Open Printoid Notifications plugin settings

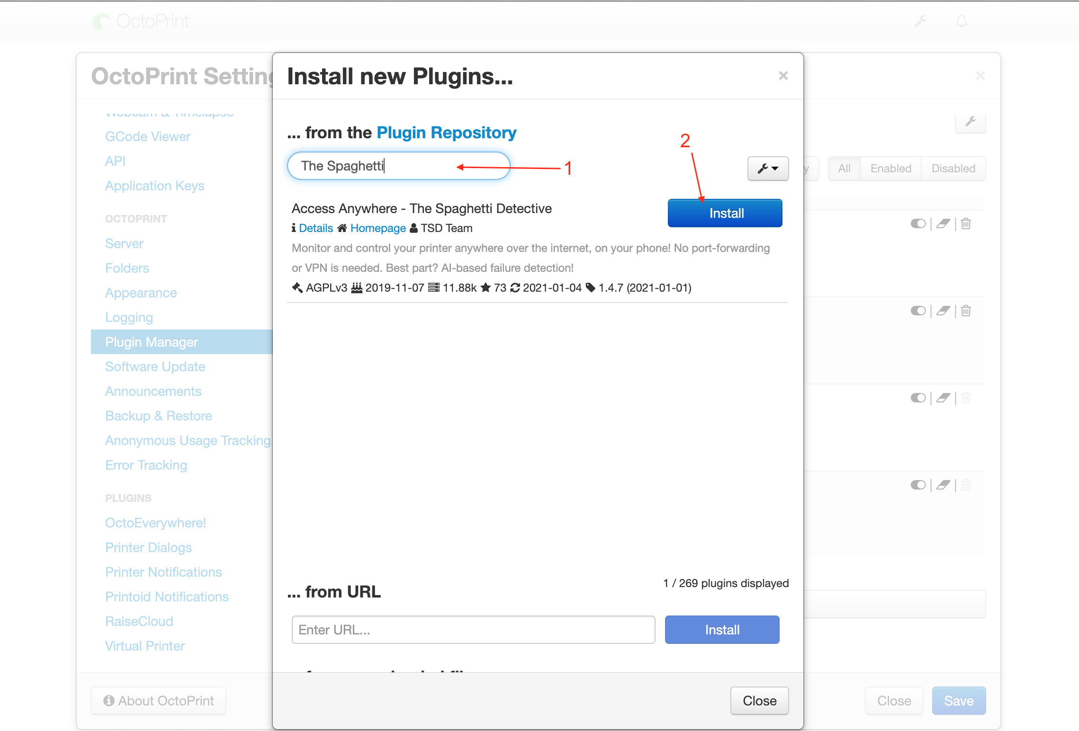point(167,597)
